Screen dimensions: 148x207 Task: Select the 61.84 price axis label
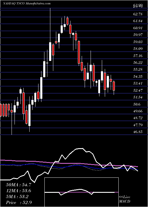pyautogui.click(x=138, y=21)
